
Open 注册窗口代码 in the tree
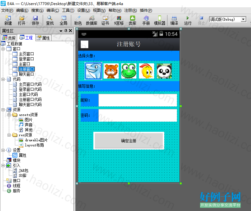30,99
